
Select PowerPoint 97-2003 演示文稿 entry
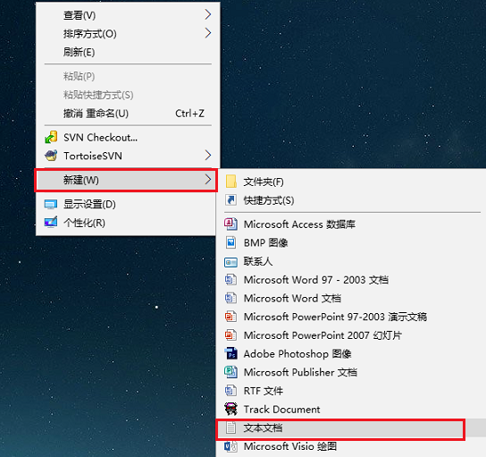(x=351, y=317)
